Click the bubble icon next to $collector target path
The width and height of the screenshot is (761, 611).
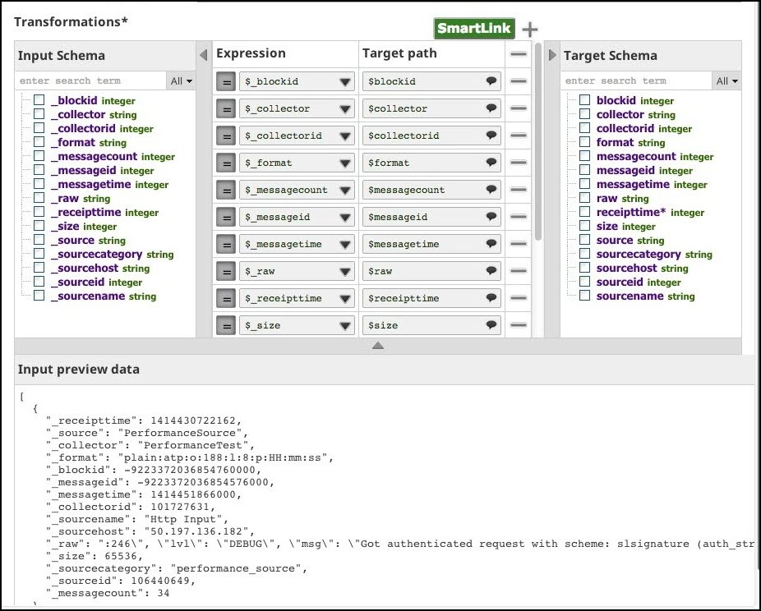(491, 108)
